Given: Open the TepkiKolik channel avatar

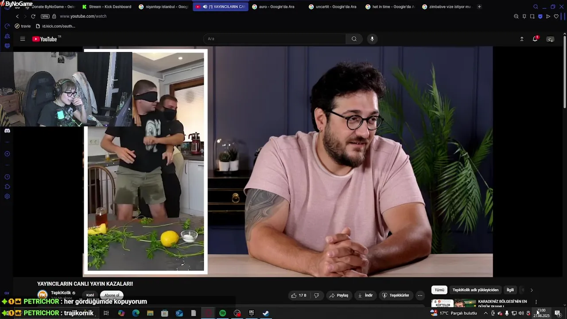Looking at the screenshot, I should [x=43, y=295].
